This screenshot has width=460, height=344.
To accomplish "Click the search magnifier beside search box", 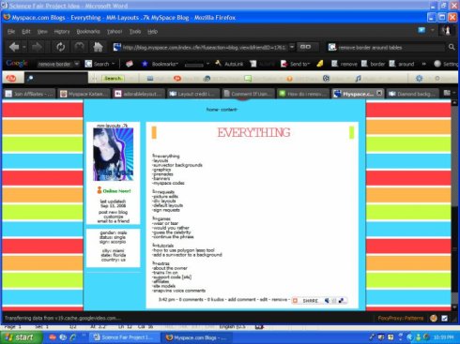I will (452, 47).
